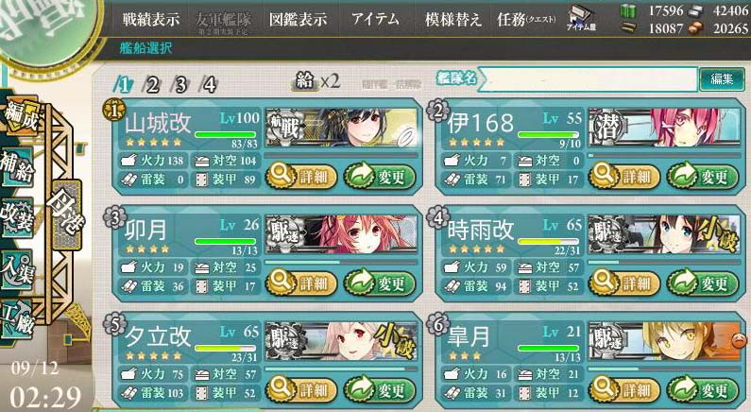Open the 入渠 docking sidebar icon
The width and height of the screenshot is (751, 412).
[17, 269]
